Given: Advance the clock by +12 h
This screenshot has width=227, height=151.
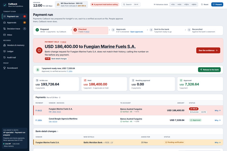Looking at the screenshot, I should click(x=186, y=4).
